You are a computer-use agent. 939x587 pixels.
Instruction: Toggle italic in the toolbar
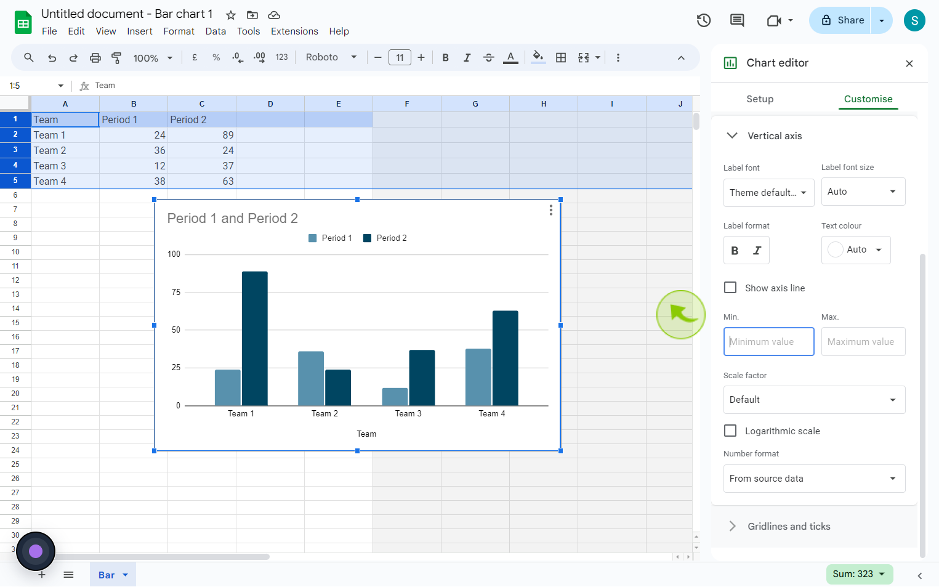click(467, 57)
